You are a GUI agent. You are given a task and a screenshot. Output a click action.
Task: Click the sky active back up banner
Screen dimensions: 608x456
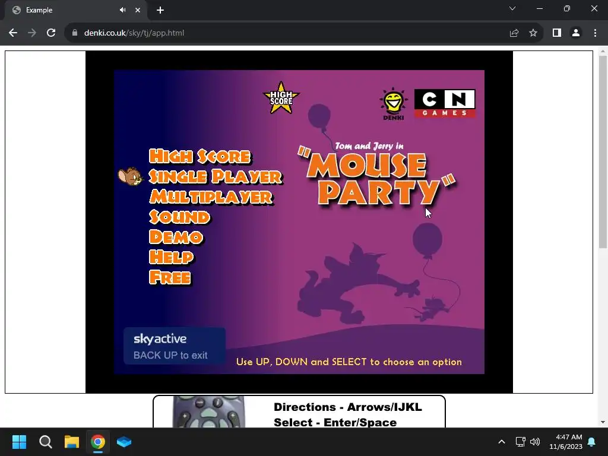[175, 346]
